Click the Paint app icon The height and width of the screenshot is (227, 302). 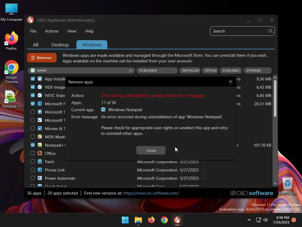(40, 162)
